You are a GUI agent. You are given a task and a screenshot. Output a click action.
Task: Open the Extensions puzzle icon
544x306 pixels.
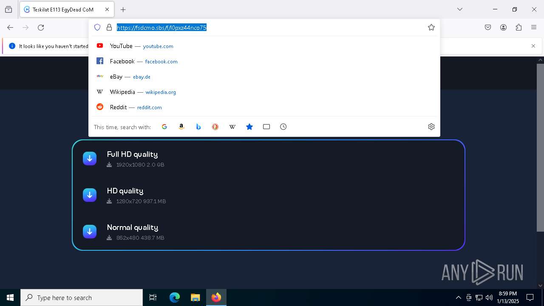[x=518, y=28]
